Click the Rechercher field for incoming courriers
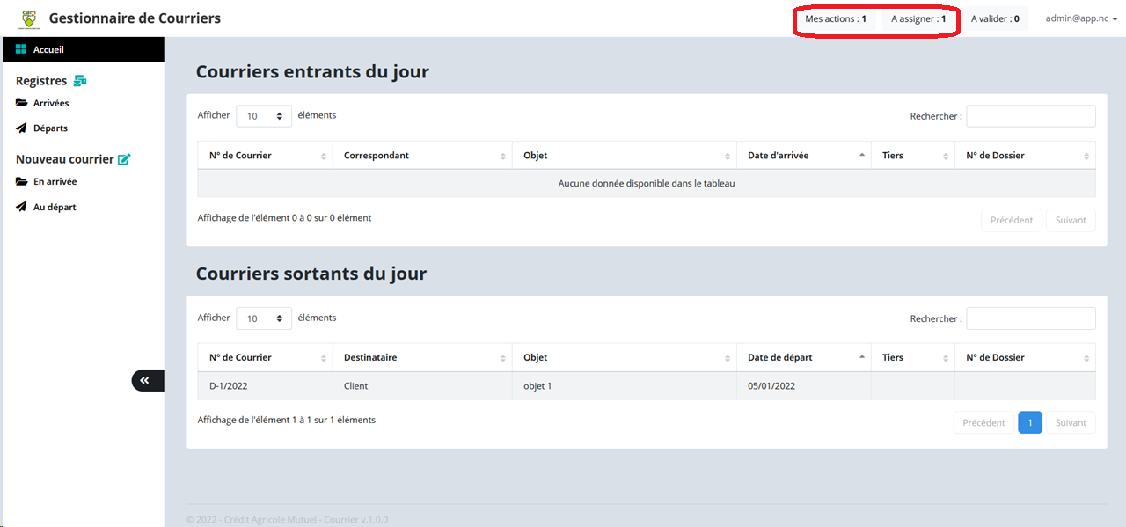The width and height of the screenshot is (1126, 527). tap(1030, 116)
